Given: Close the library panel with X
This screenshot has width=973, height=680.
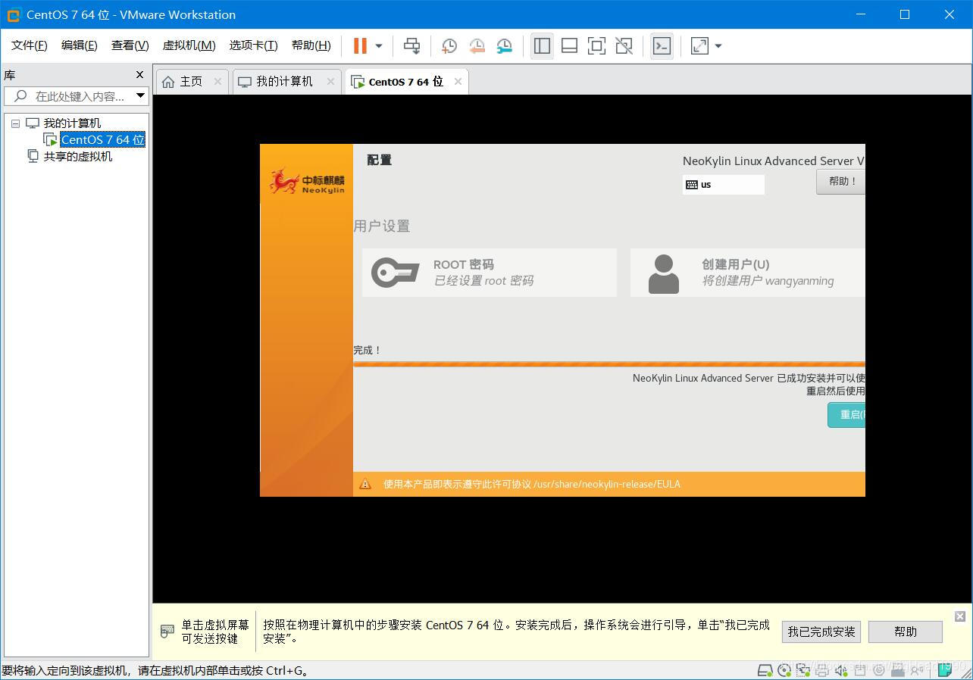Looking at the screenshot, I should tap(139, 75).
